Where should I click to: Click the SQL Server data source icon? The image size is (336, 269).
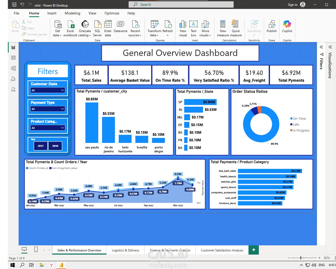click(x=97, y=28)
